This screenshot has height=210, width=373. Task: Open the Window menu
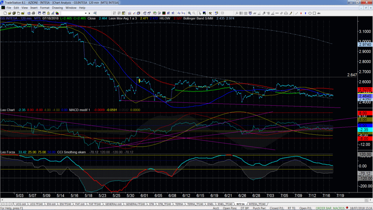(71, 8)
